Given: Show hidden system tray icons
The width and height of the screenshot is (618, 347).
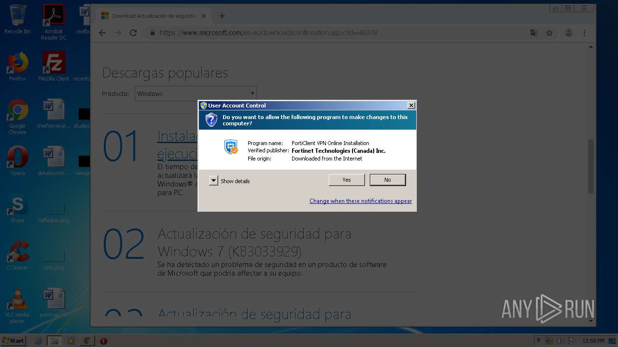Looking at the screenshot, I should point(538,341).
